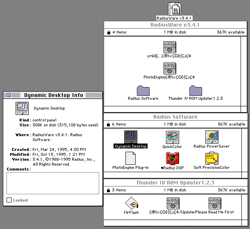Click '367K available' in RadiusWare v3.4.1 header

(x=231, y=32)
